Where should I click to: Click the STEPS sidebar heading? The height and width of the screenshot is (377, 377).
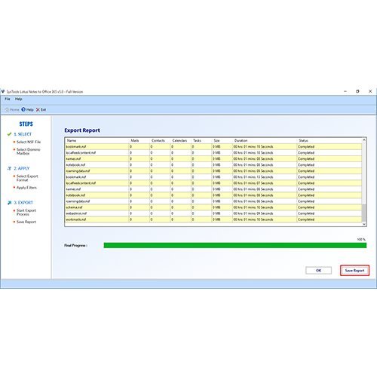point(26,124)
